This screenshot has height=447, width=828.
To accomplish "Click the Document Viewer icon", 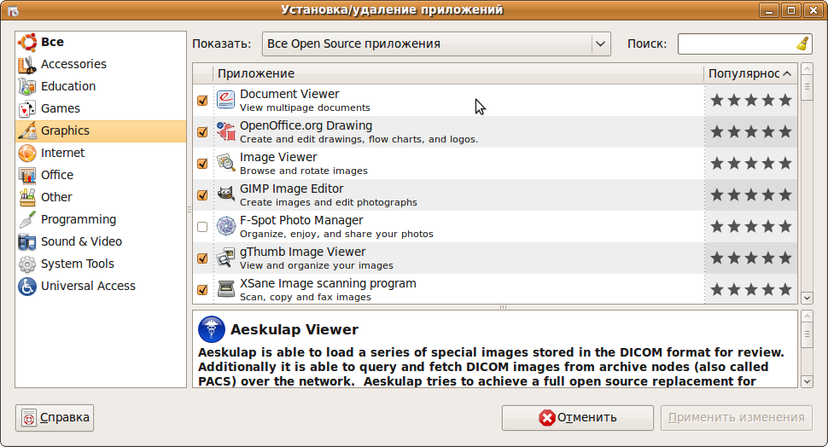I will pos(225,100).
